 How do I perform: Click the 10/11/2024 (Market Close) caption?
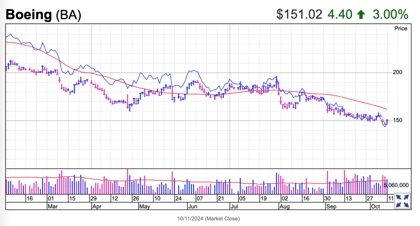208,219
